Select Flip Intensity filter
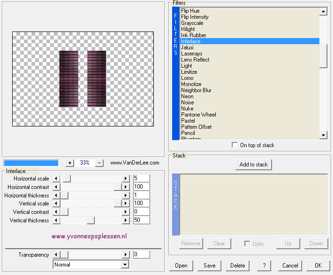This screenshot has width=333, height=275. click(x=250, y=17)
